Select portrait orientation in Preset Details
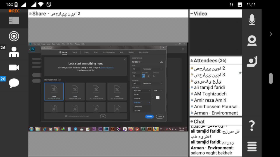Image resolution: width=280 pixels, height=157 pixels. point(143,76)
